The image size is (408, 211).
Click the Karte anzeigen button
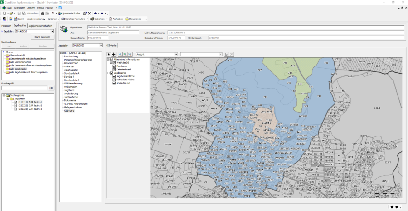[42, 37]
